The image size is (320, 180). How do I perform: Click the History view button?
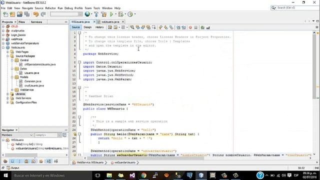pyautogui.click(x=99, y=27)
